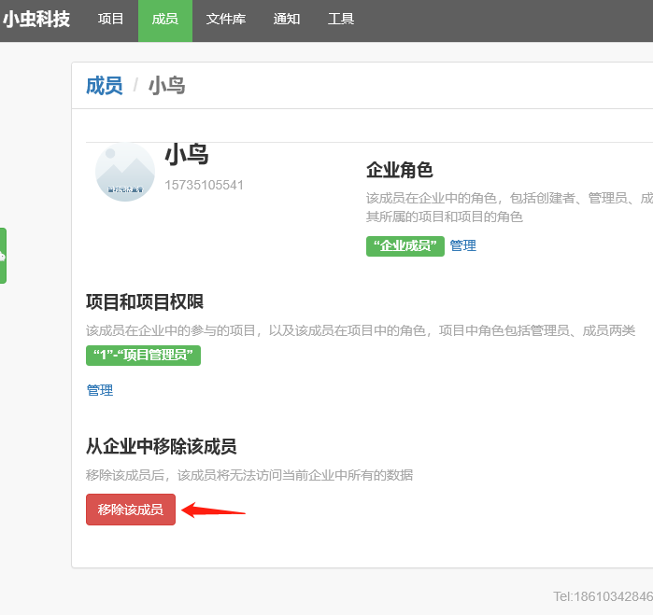
Task: Open the 通知 navigation item
Action: coord(287,20)
